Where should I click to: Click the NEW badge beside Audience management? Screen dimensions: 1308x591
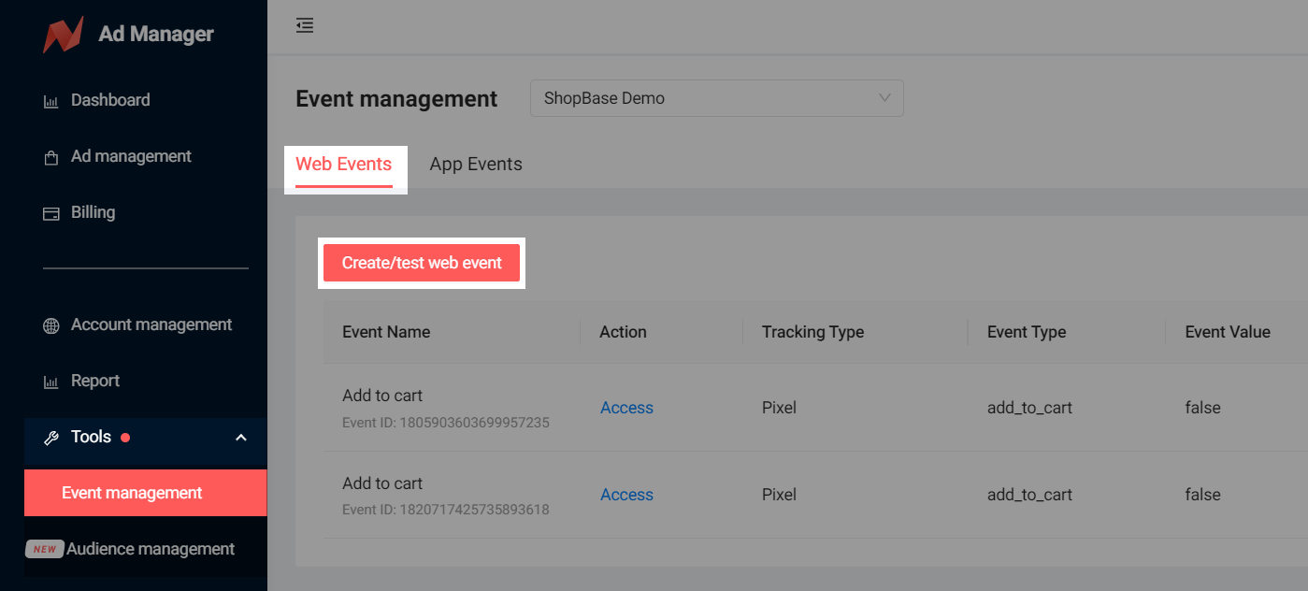(x=45, y=549)
